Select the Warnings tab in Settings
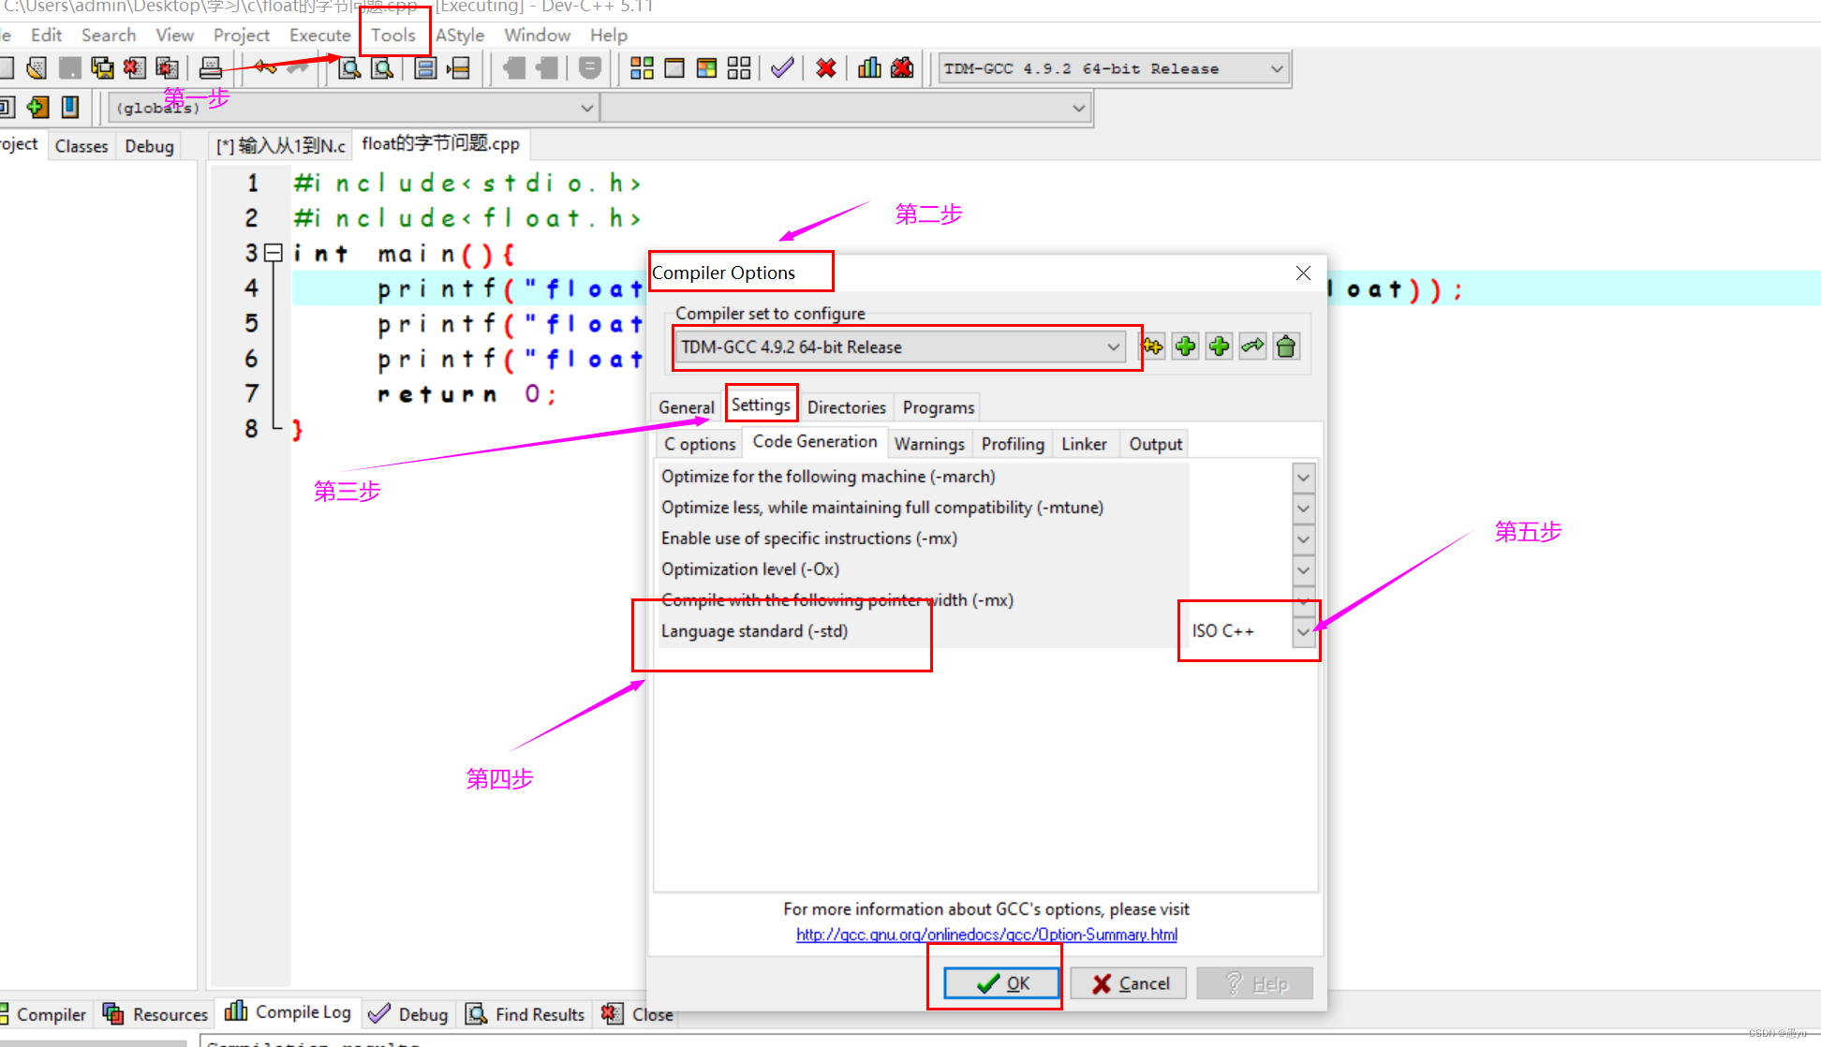This screenshot has height=1047, width=1821. click(929, 443)
